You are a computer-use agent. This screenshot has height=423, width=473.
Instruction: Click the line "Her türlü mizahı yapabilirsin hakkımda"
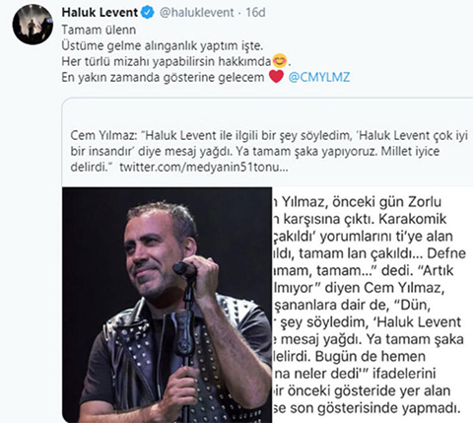[x=167, y=61]
